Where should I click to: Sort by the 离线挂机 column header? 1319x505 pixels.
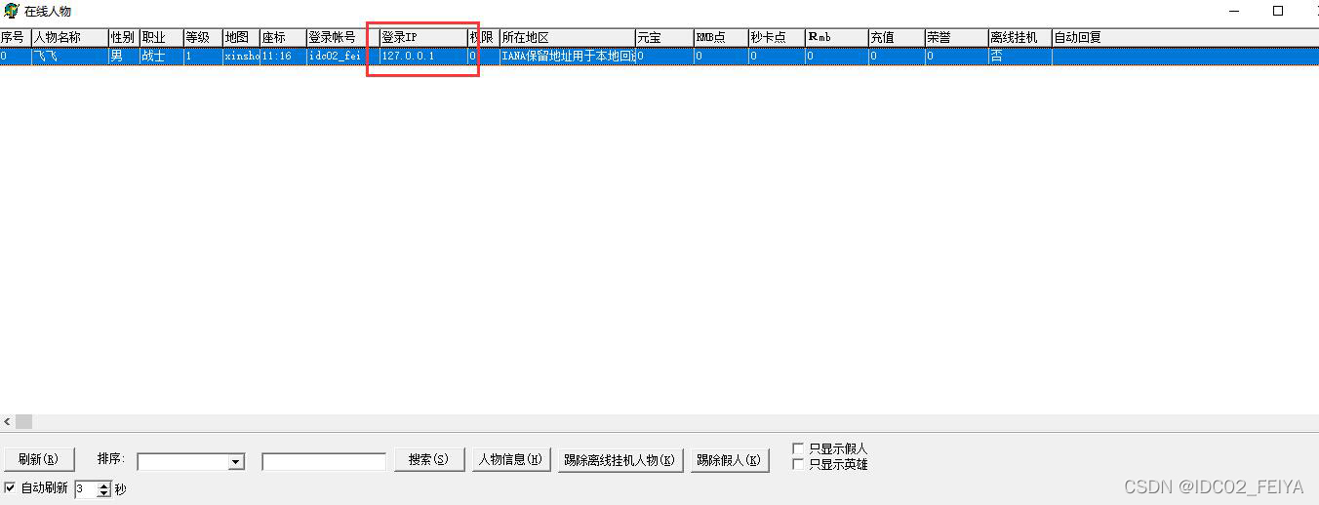[1019, 37]
